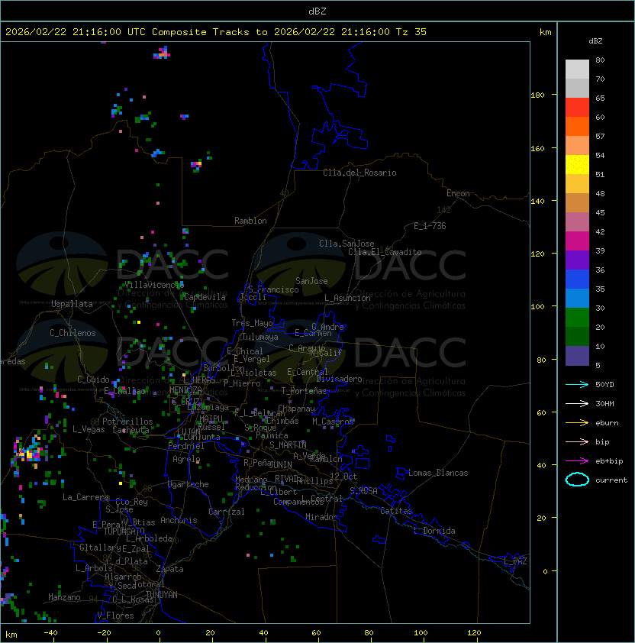Click the 'Villavicencio' map label
The height and width of the screenshot is (643, 635).
(153, 285)
